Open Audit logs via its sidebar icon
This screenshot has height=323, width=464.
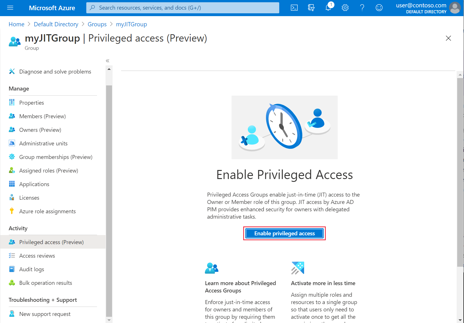(x=12, y=269)
